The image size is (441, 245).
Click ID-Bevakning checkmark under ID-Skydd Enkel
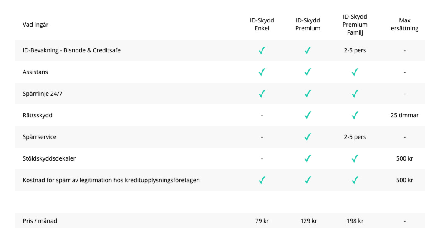pyautogui.click(x=262, y=51)
